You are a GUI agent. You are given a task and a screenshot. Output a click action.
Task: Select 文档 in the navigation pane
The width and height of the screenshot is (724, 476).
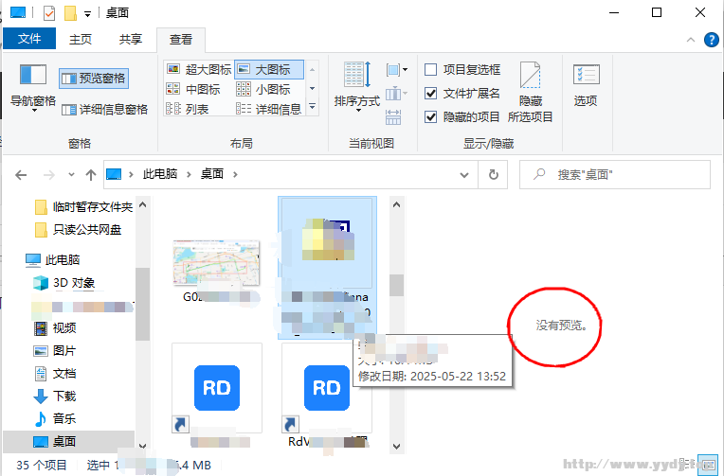click(55, 374)
